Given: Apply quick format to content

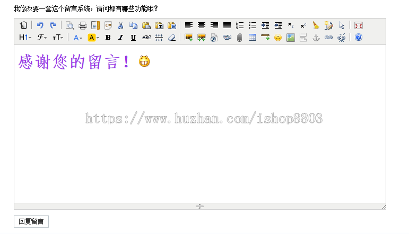Looking at the screenshot, I should pos(329,25).
